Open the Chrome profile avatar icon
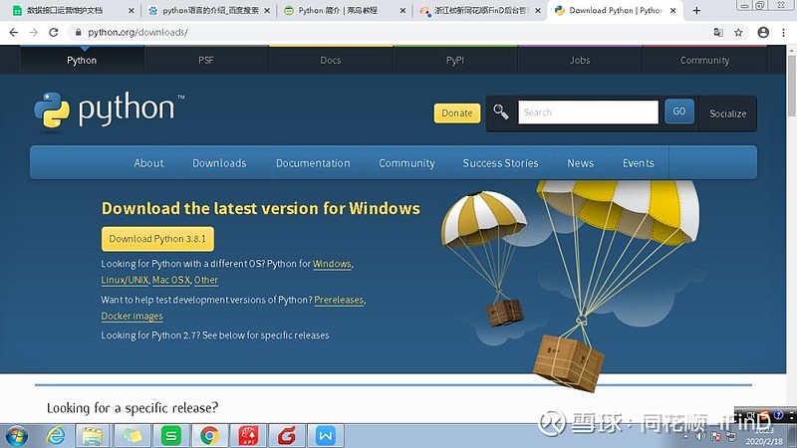797x448 pixels. point(763,32)
